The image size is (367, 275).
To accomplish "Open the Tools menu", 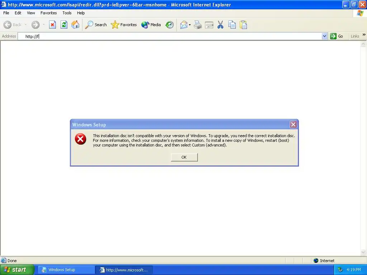I will pos(67,13).
